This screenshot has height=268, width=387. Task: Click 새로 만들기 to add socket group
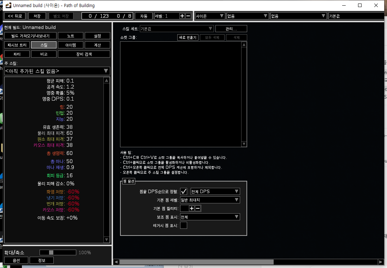[x=188, y=37]
